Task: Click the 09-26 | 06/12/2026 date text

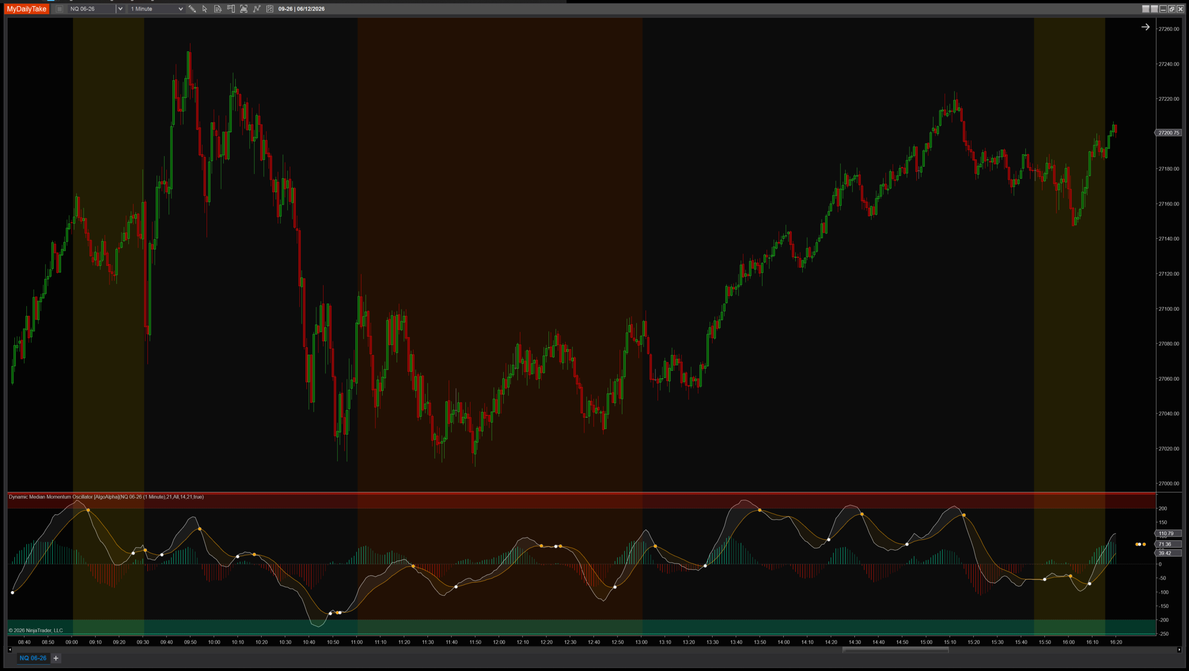Action: coord(301,9)
